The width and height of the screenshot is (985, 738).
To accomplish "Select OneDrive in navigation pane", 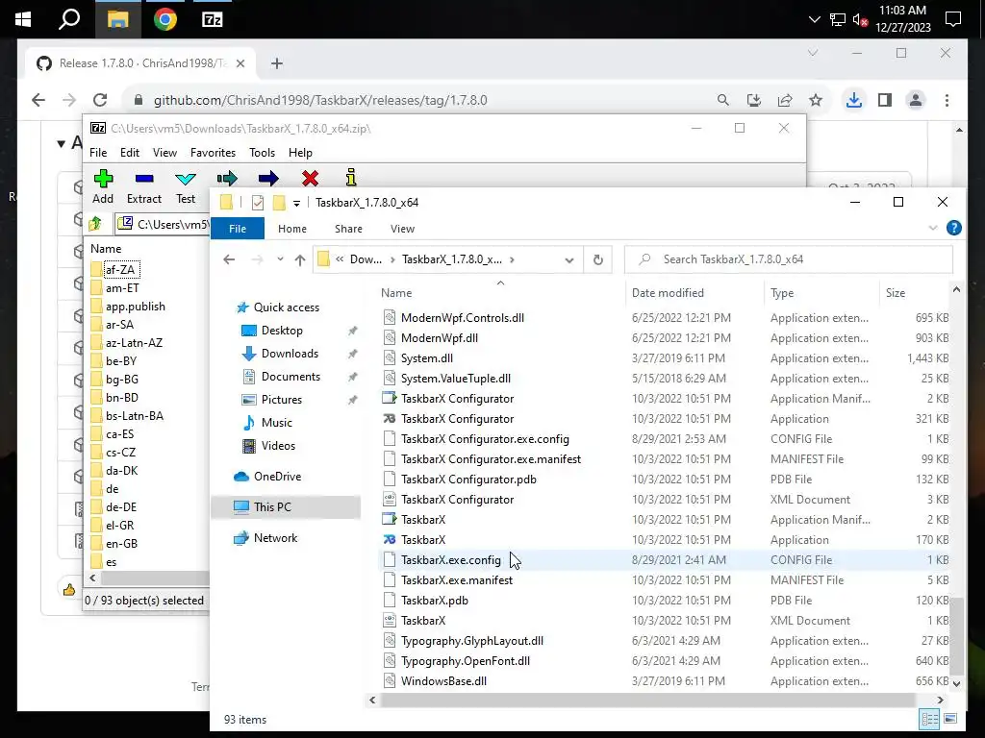I will pos(278,477).
